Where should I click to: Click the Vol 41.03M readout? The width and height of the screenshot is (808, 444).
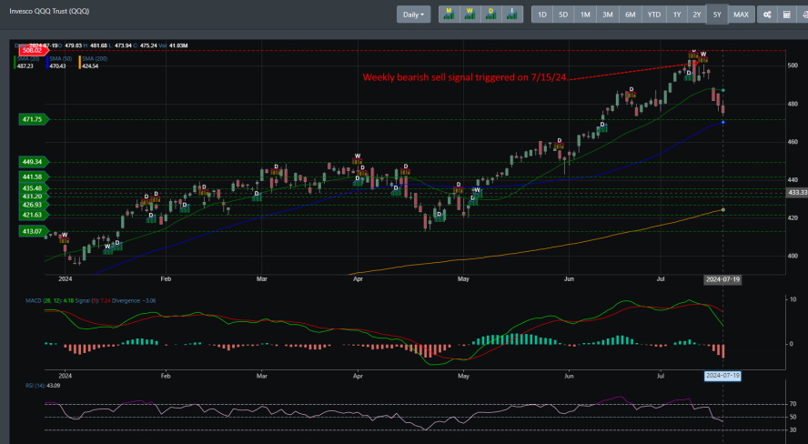click(173, 45)
